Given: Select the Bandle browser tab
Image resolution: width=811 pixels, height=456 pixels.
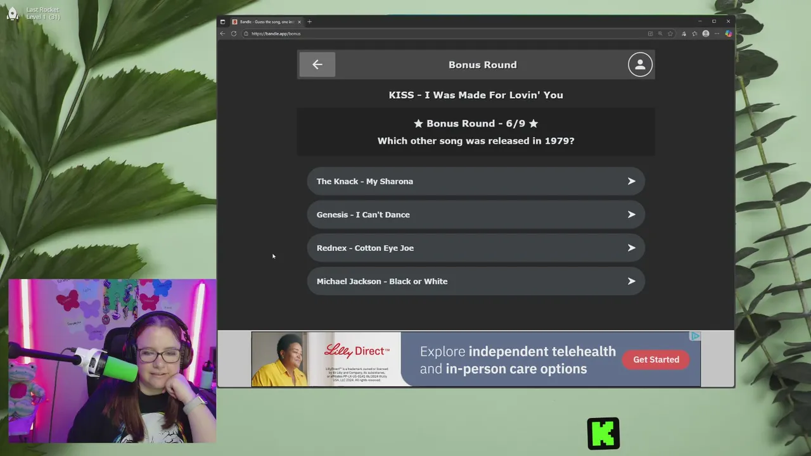Looking at the screenshot, I should click(266, 22).
